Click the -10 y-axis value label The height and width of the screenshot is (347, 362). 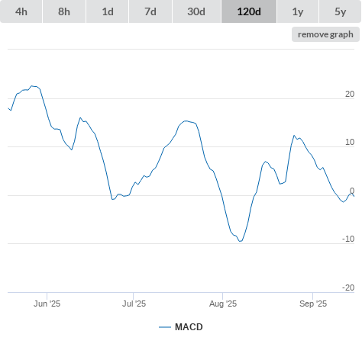coord(348,239)
